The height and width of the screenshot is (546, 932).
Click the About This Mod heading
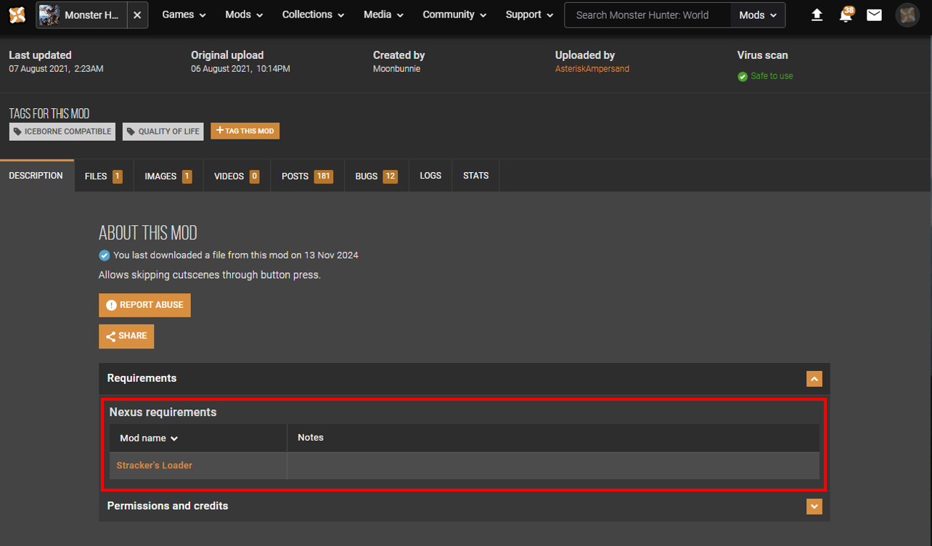[148, 233]
